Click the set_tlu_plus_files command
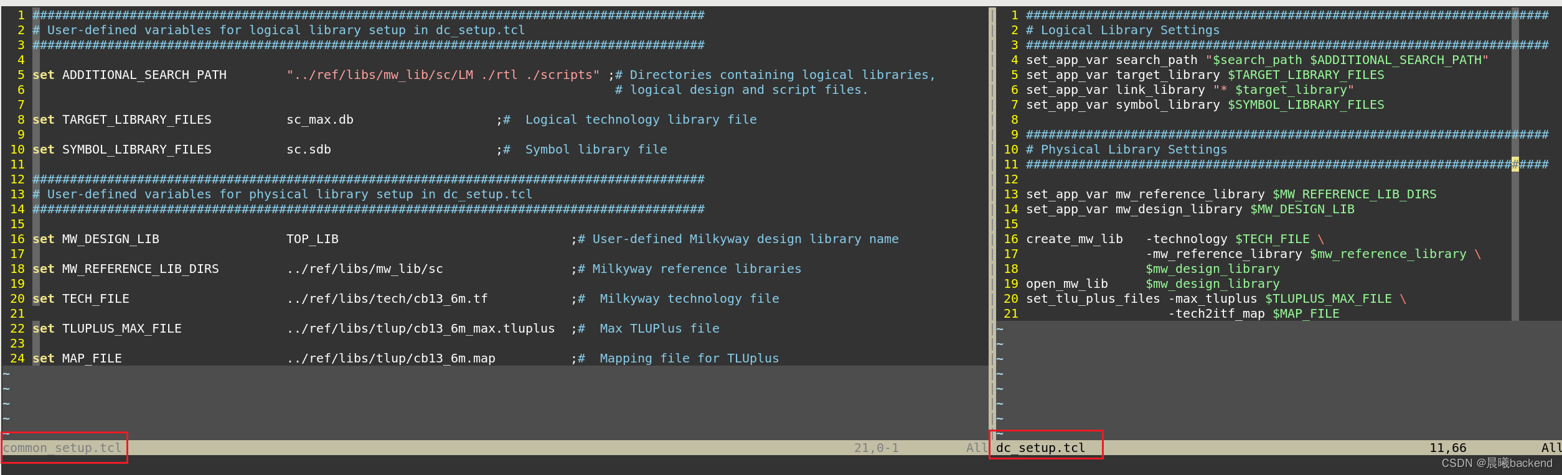 [x=1093, y=298]
